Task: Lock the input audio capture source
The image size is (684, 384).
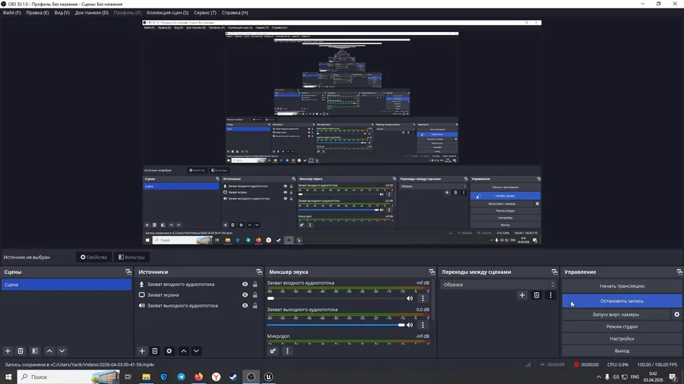Action: tap(255, 285)
